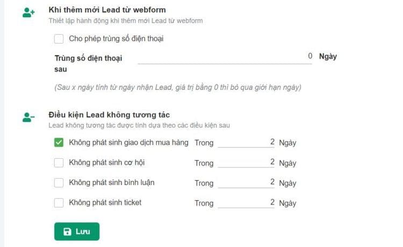
Task: Click the Khi thêm mới Lead từ webform heading
Action: [x=107, y=10]
